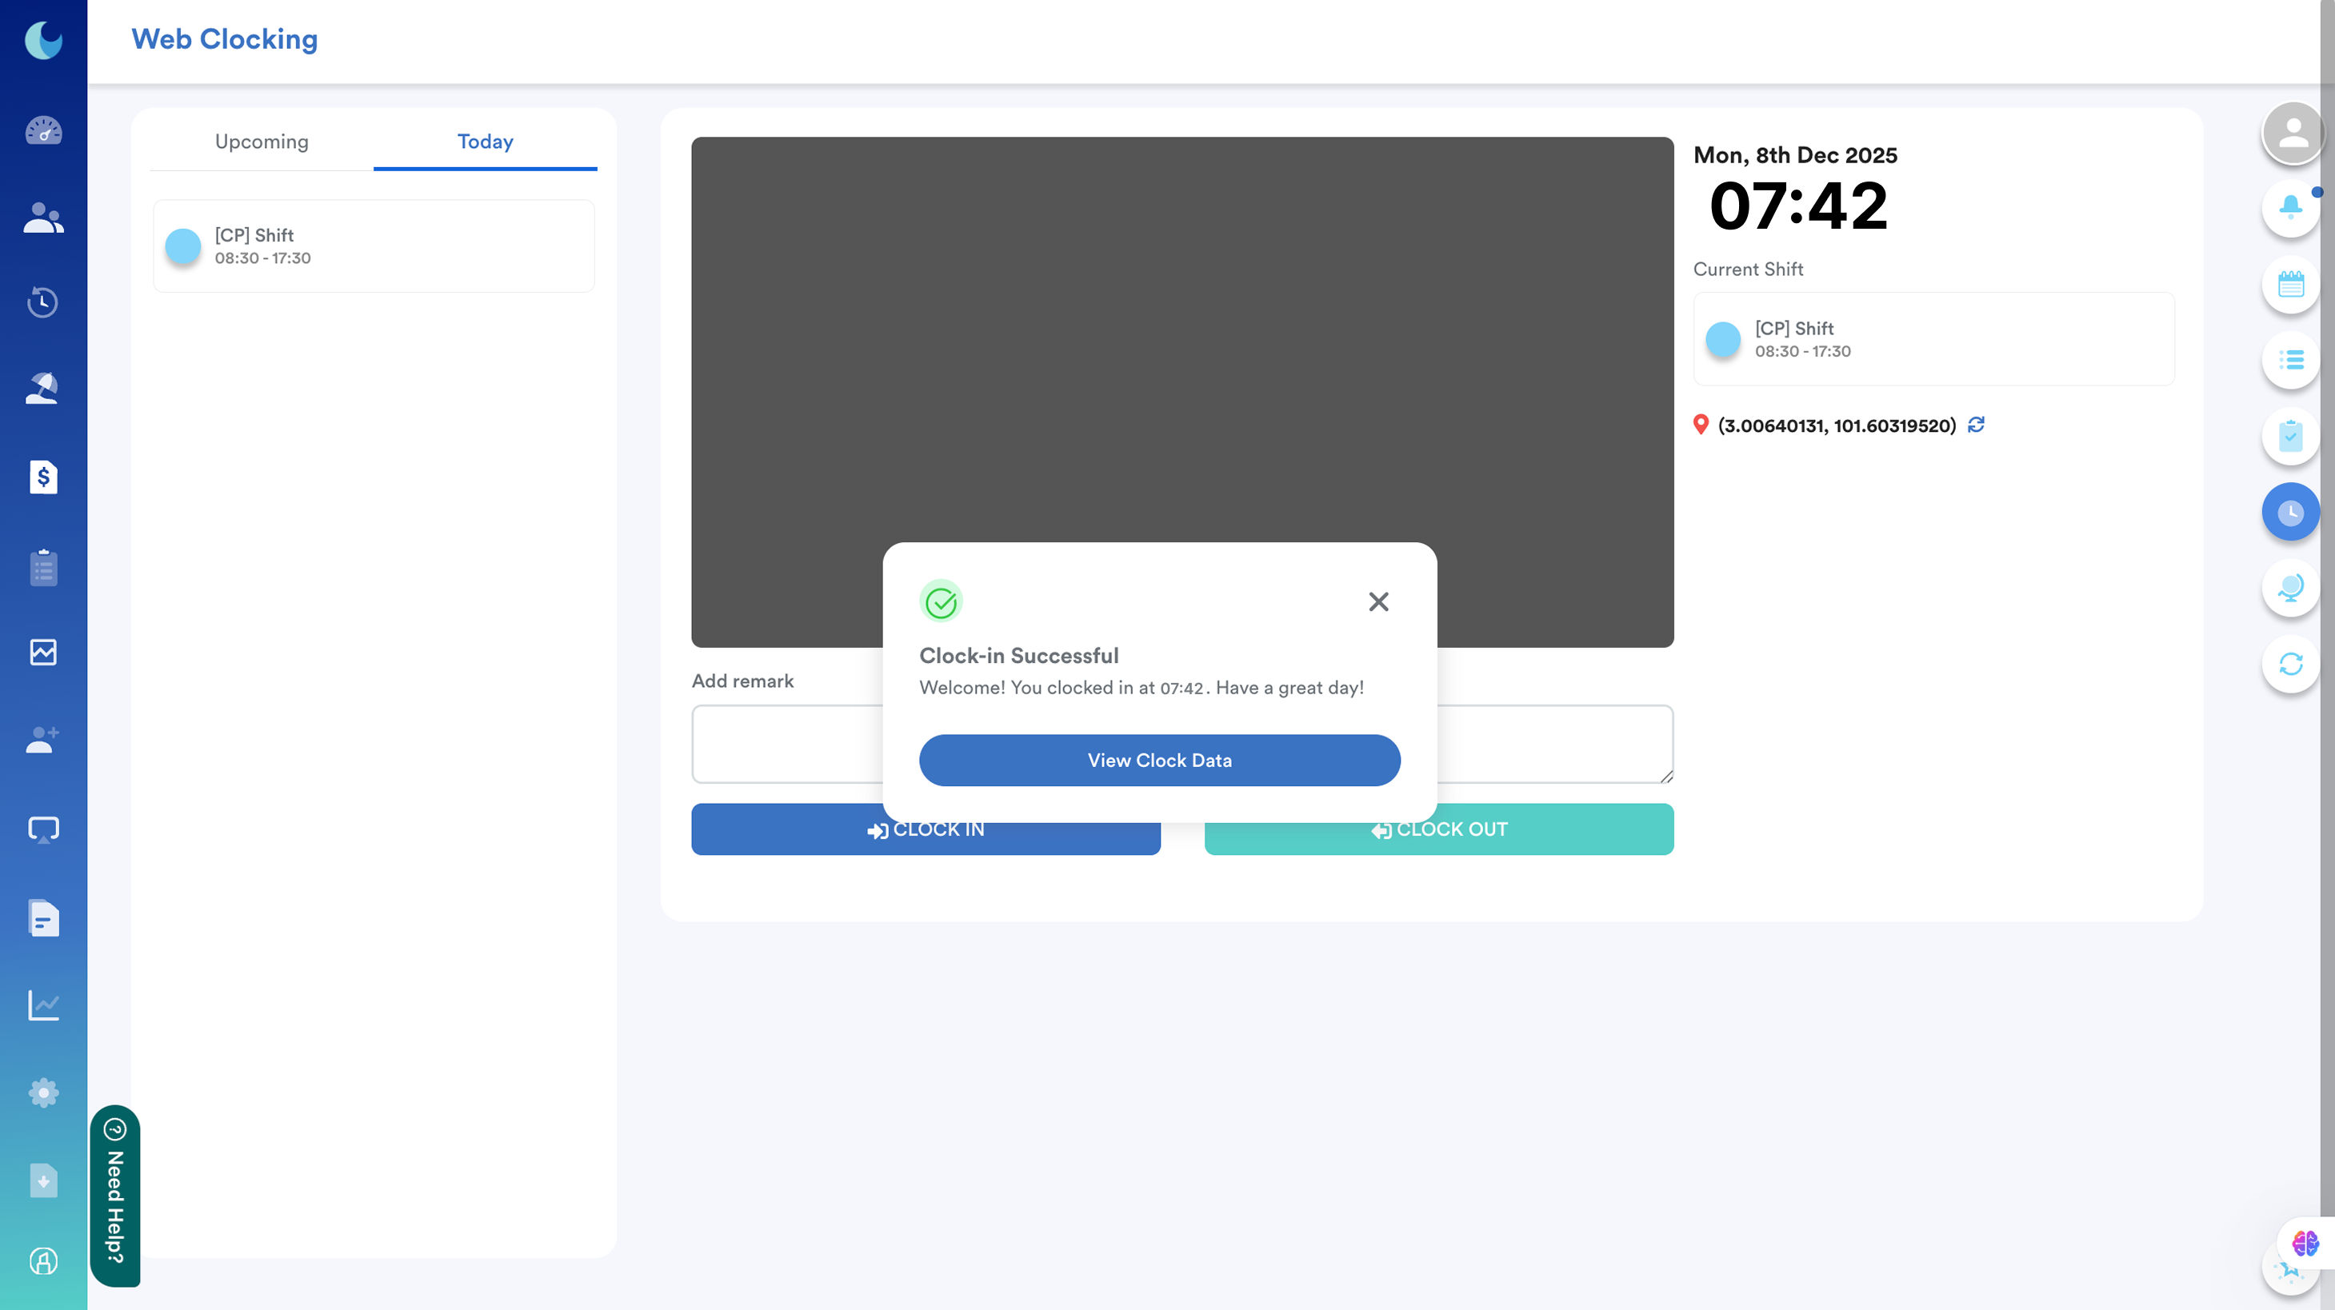
Task: Open the settings gear in sidebar
Action: coord(42,1092)
